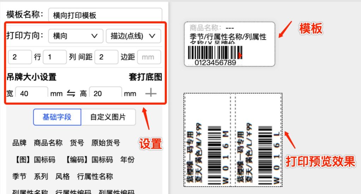Viewport: 361px width, 194px height.
Task: Select the 【编码】国标码 field
Action: [x=88, y=160]
